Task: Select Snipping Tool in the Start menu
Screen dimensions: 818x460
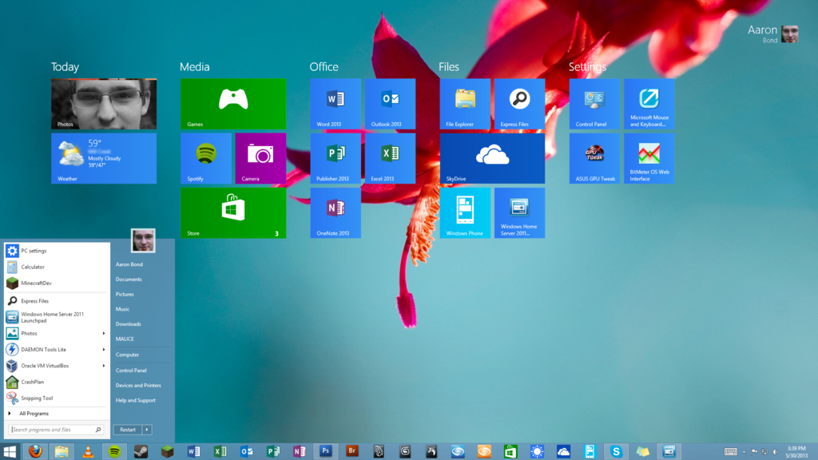Action: coord(57,398)
